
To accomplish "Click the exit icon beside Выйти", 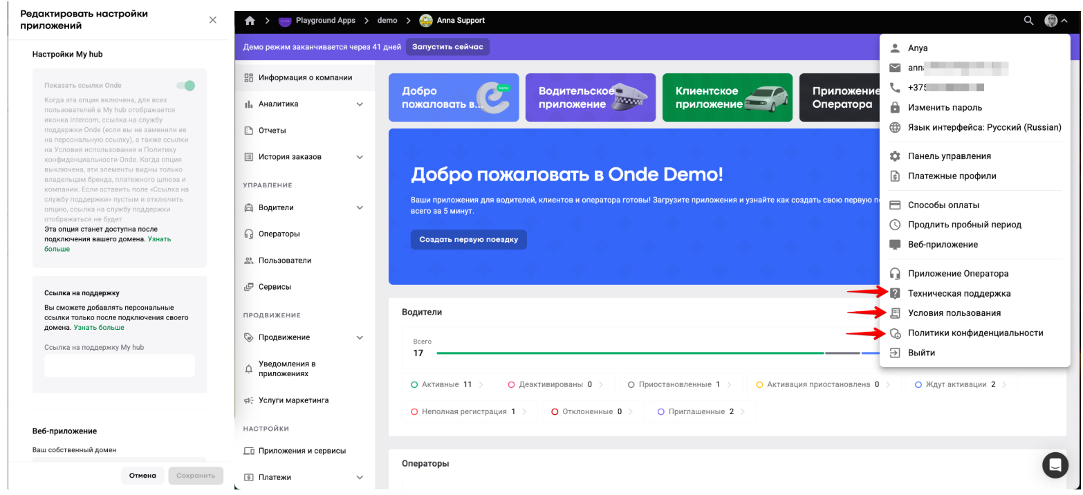I will pos(895,353).
